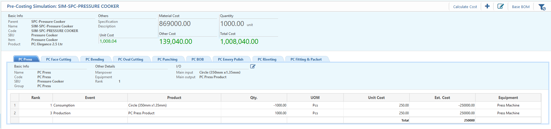
Task: Click Product value PC: Elegance 2.5 Ltr
Action: click(x=47, y=44)
